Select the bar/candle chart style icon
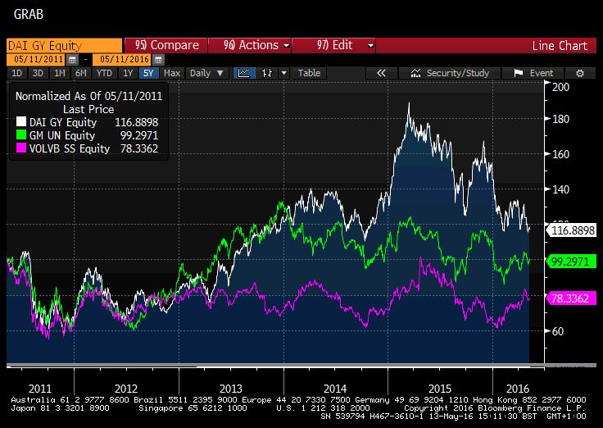603x428 pixels. (x=267, y=73)
